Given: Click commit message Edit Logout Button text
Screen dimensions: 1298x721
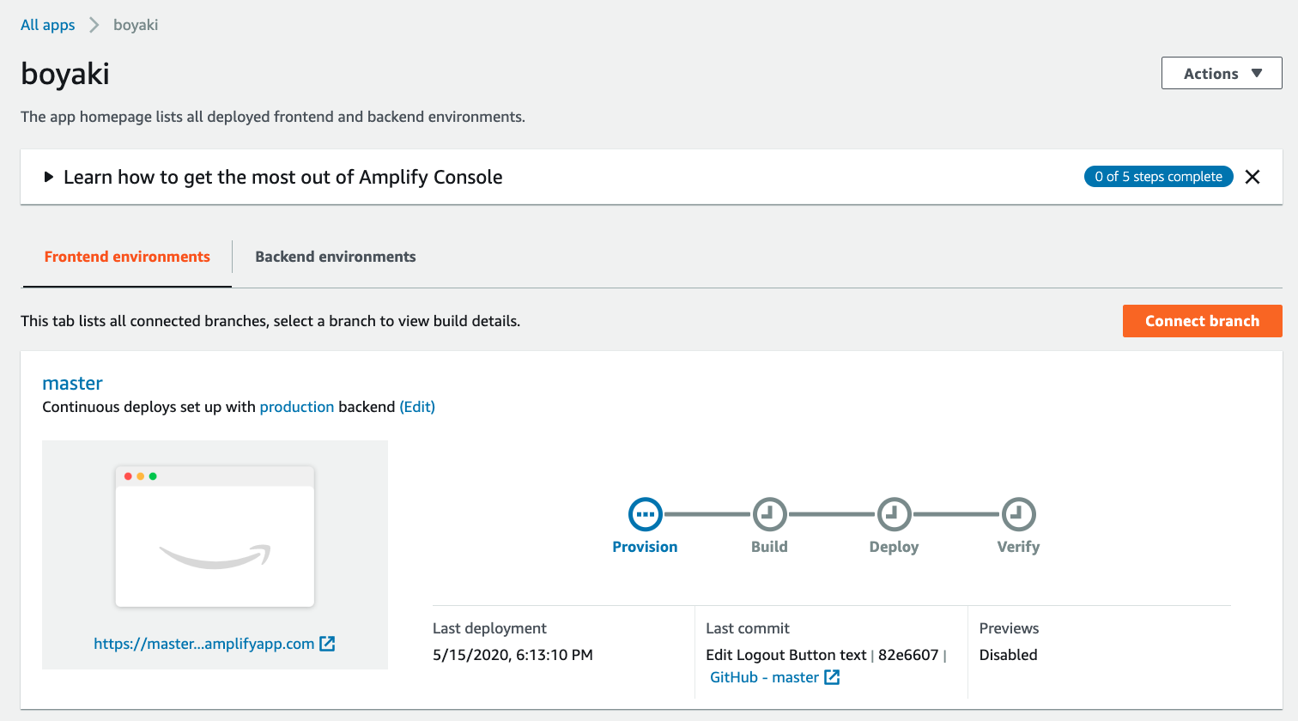Looking at the screenshot, I should tap(786, 655).
